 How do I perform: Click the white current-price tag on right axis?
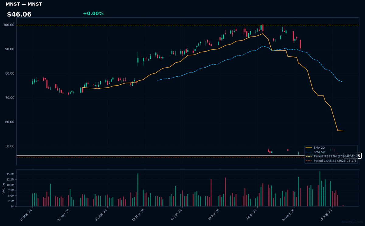(353, 156)
